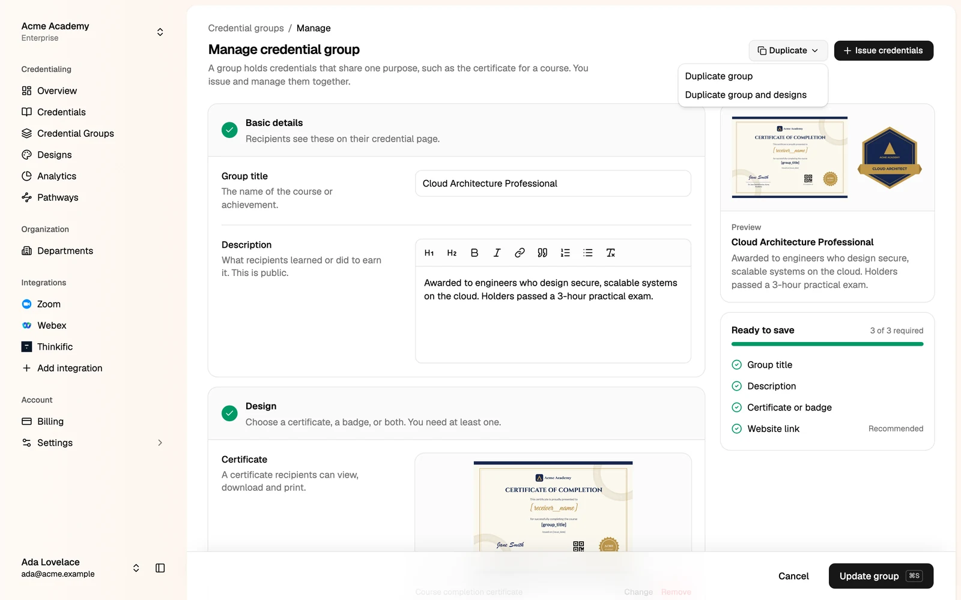Click the certificate thumbnail in preview card
961x600 pixels.
790,157
